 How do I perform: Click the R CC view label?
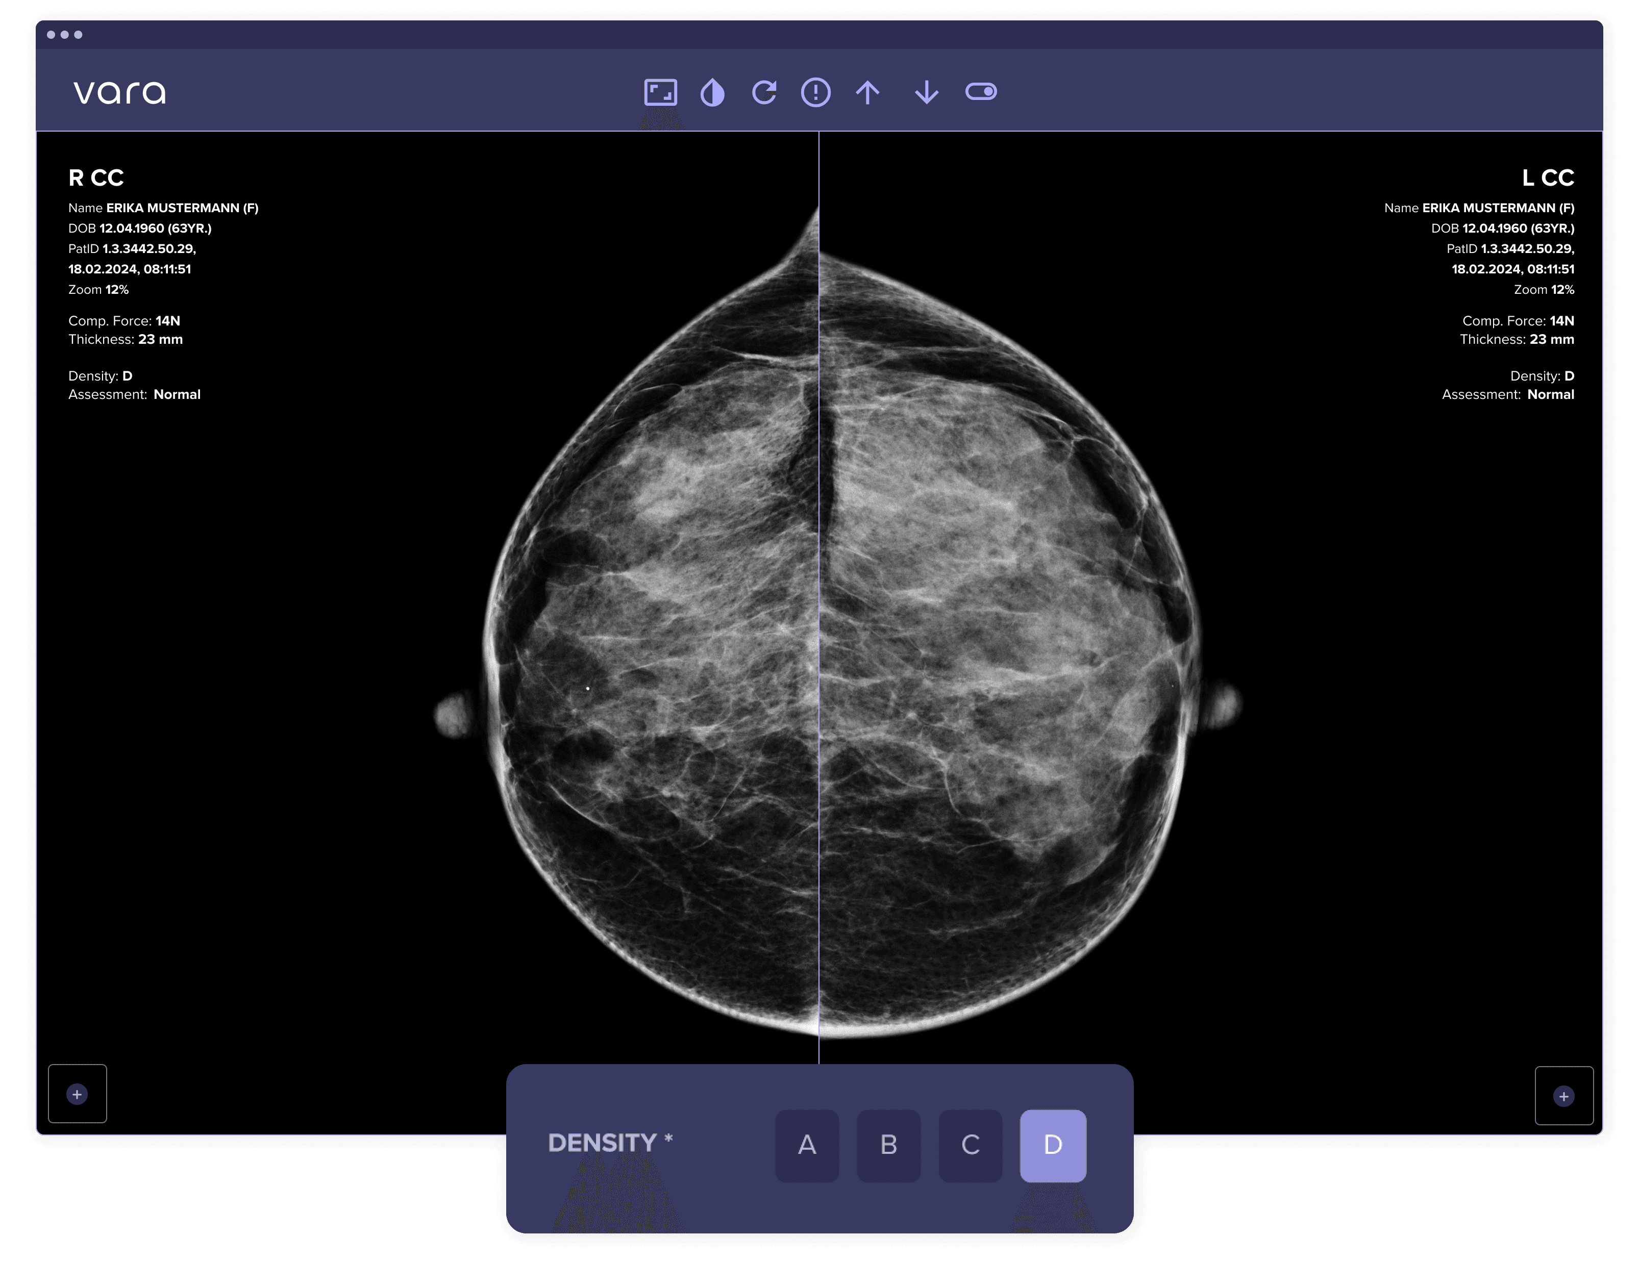pos(96,178)
